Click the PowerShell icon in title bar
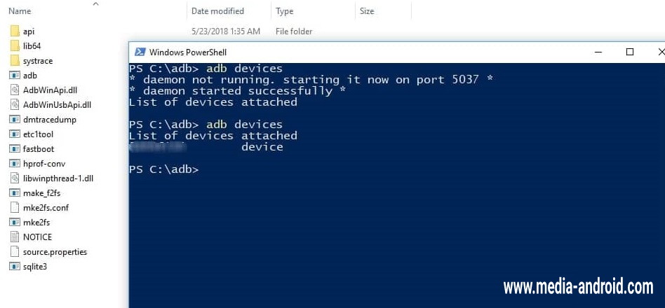665x308 pixels. (140, 52)
